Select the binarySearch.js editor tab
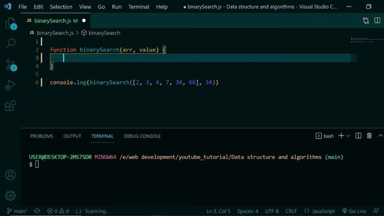The width and height of the screenshot is (384, 216). [x=55, y=20]
